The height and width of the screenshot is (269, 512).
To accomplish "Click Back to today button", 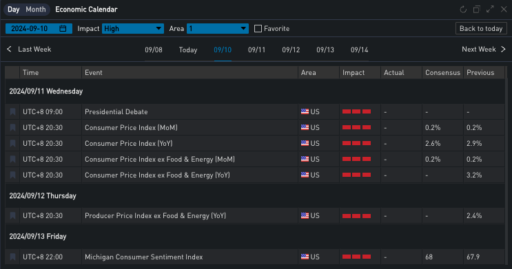I will (x=481, y=28).
